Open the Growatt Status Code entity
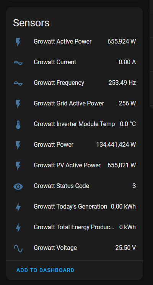 [x=75, y=186]
